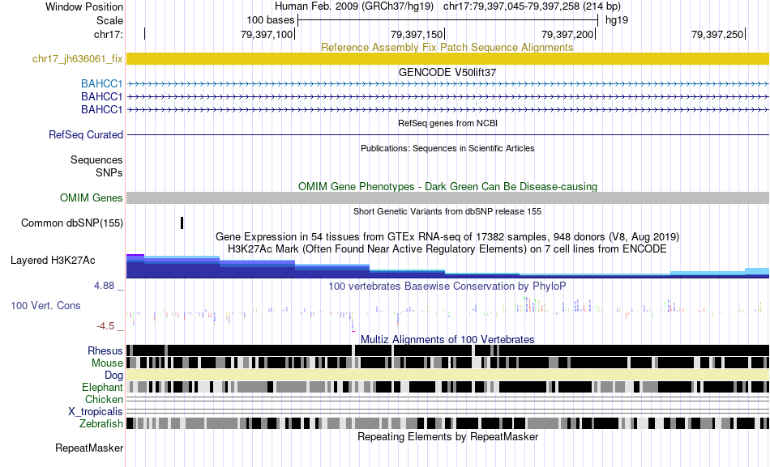
Task: Click the Rhesus alignment bar
Action: pyautogui.click(x=447, y=350)
